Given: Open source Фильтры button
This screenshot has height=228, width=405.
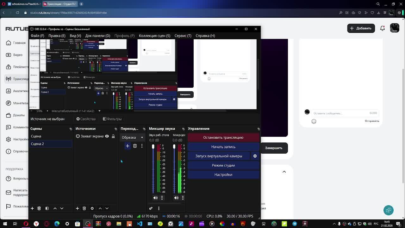Looking at the screenshot, I should pos(112,119).
